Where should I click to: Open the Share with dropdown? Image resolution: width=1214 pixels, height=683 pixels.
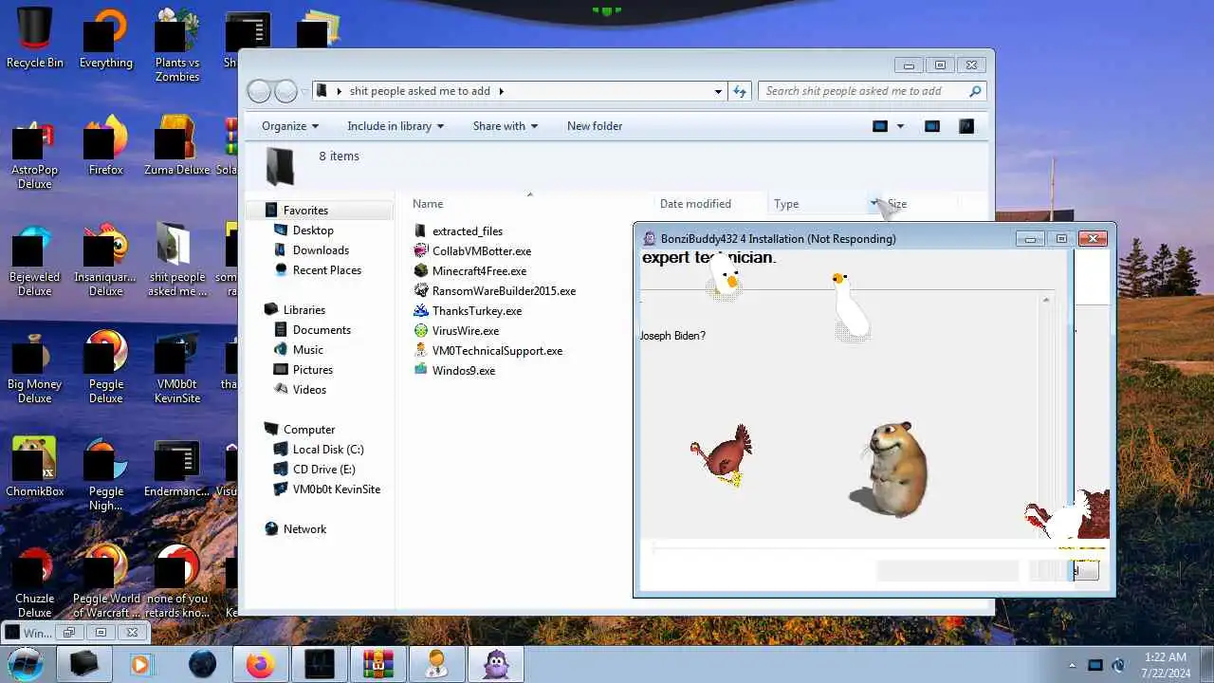(506, 126)
